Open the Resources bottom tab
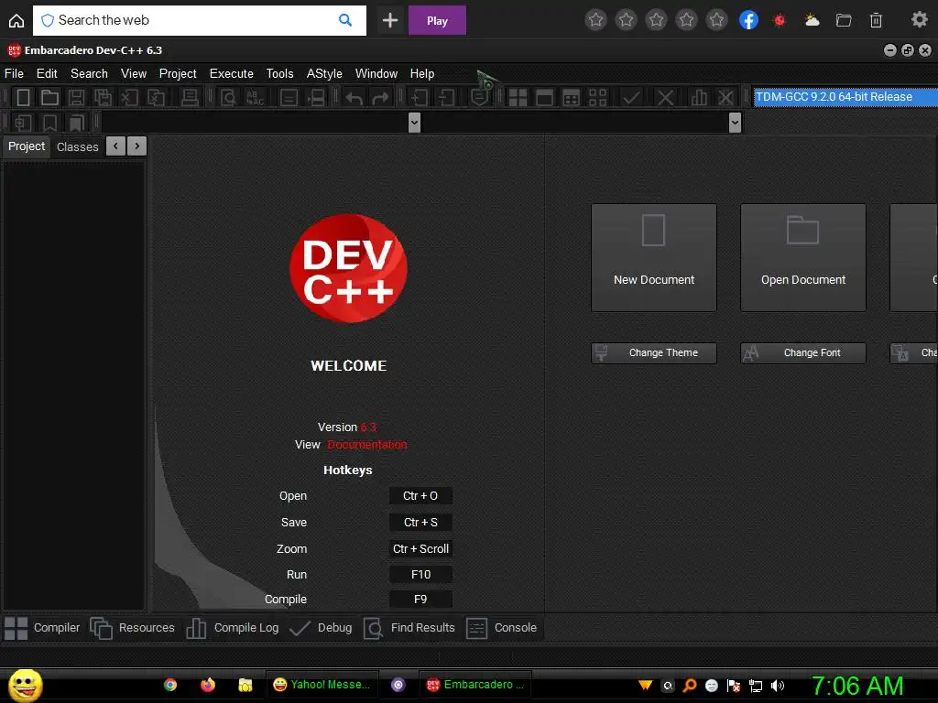Screen dimensions: 938x703 132,628
